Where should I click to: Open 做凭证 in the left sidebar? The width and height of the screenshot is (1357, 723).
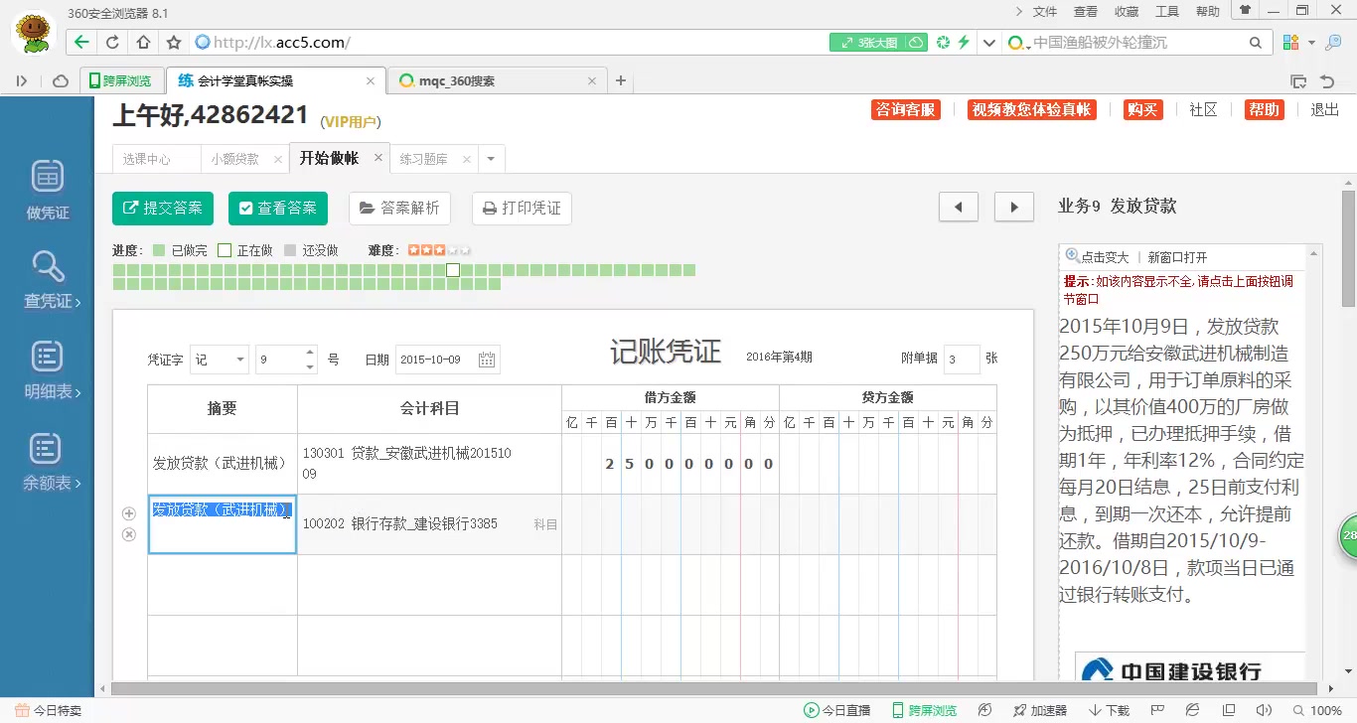click(46, 189)
